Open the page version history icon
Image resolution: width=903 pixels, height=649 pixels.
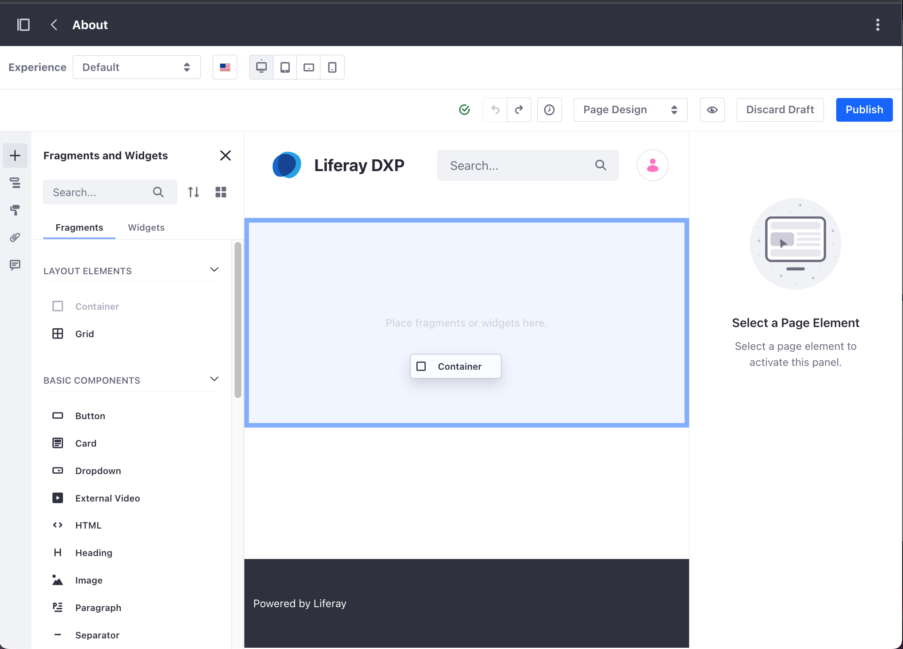[x=550, y=109]
